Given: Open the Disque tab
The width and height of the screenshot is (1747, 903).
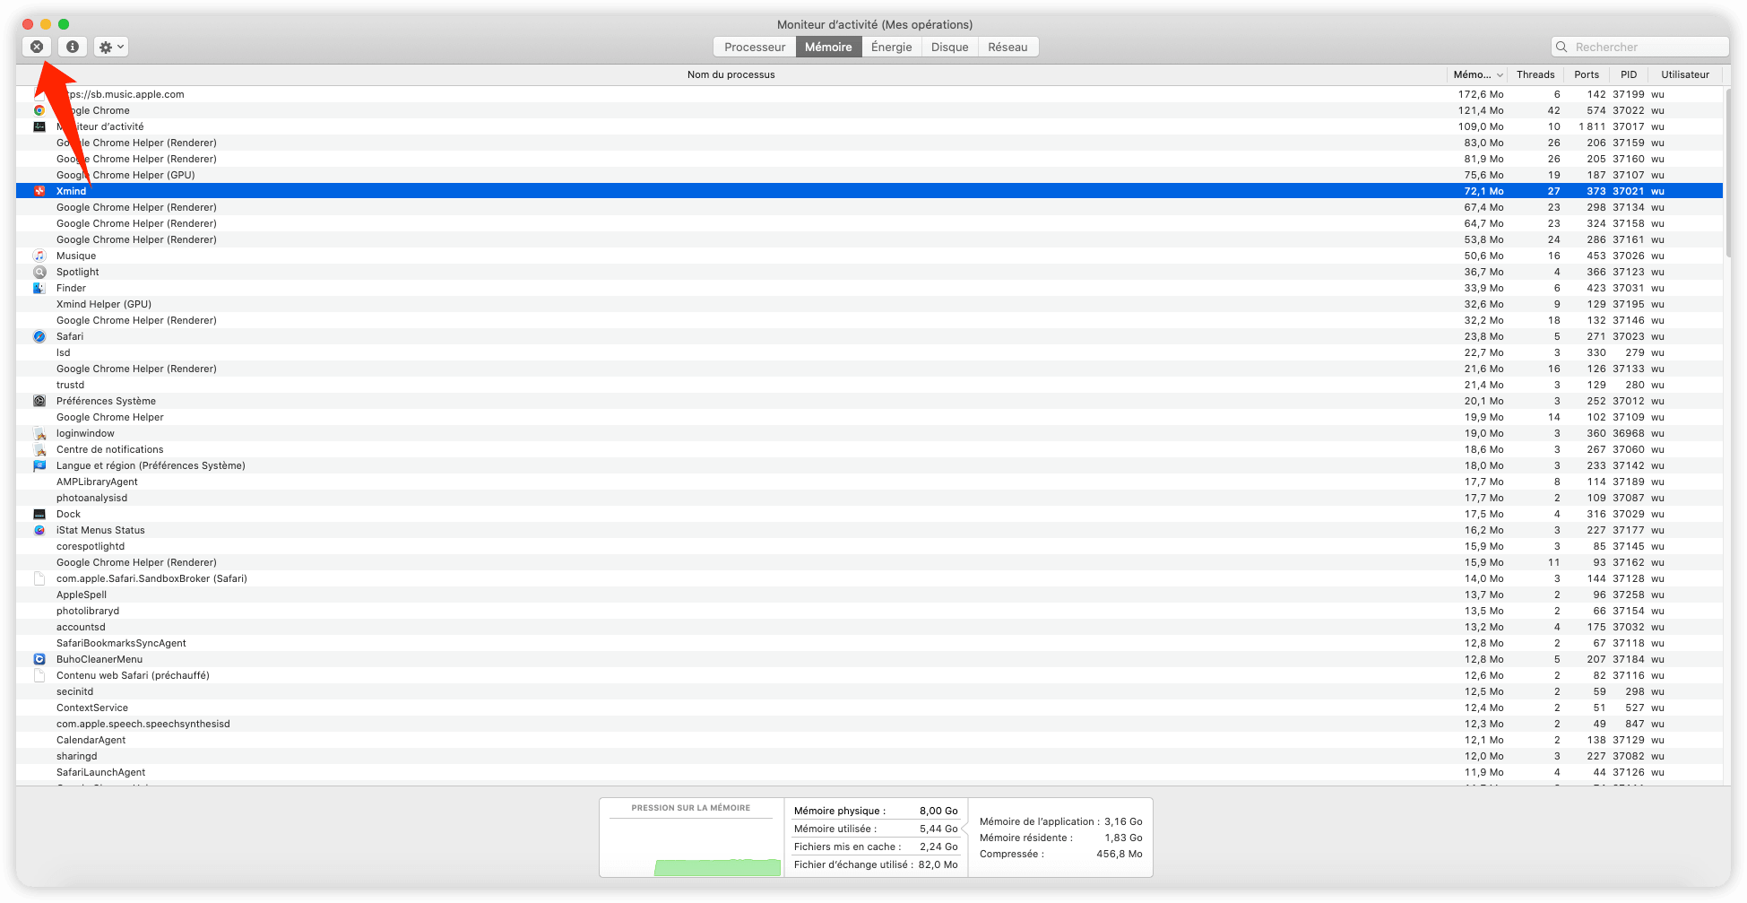Looking at the screenshot, I should click(949, 47).
